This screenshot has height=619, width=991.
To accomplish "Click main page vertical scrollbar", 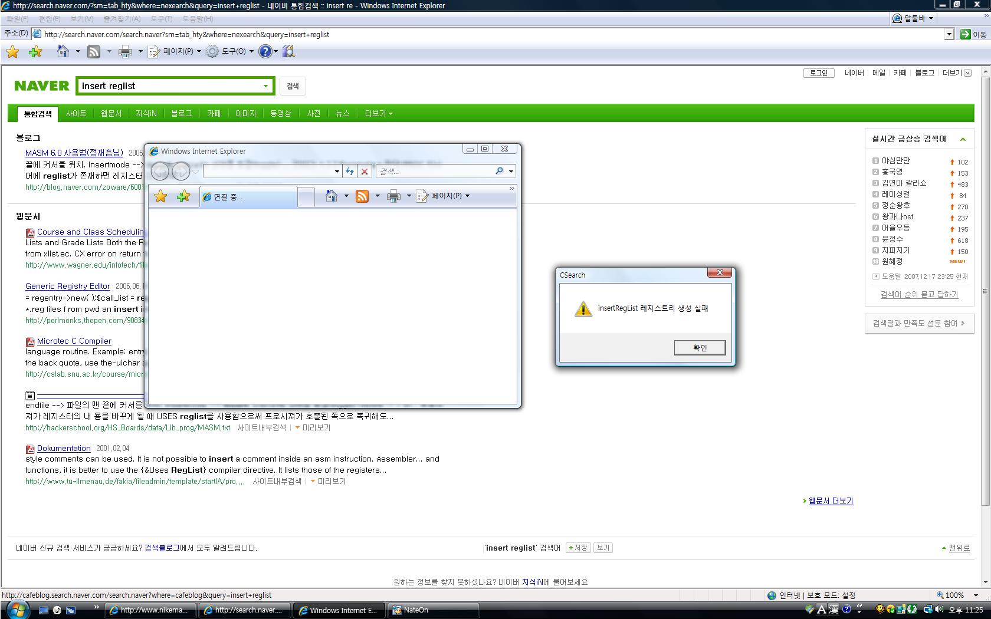I will [985, 291].
